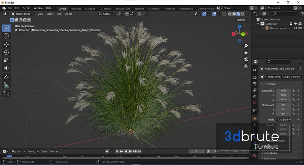The height and width of the screenshot is (165, 304).
Task: Toggle X-ray view mode
Action: [x=224, y=14]
